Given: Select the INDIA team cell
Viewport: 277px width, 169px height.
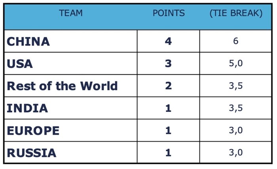Looking at the screenshot, I should pyautogui.click(x=27, y=108).
